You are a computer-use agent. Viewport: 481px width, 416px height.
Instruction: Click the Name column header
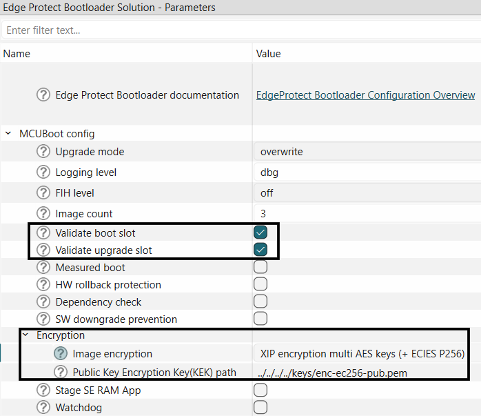tap(17, 53)
